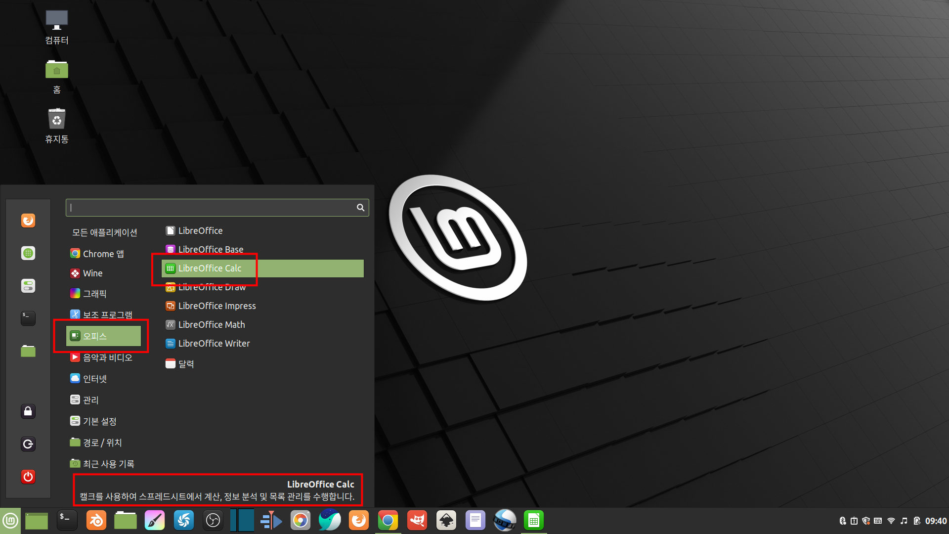Select the 휴지통 trash desktop icon
This screenshot has width=949, height=534.
point(57,127)
